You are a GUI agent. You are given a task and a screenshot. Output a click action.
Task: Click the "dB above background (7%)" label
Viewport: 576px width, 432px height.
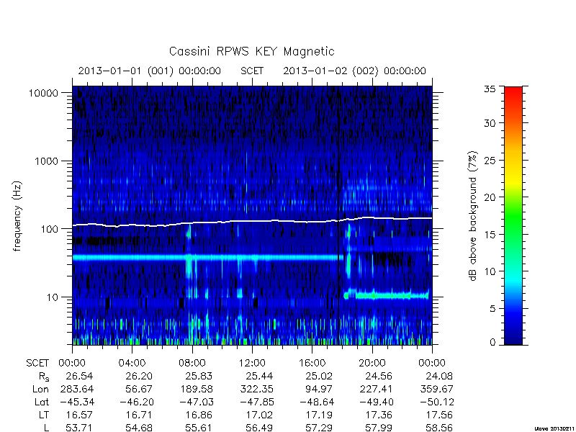point(473,216)
